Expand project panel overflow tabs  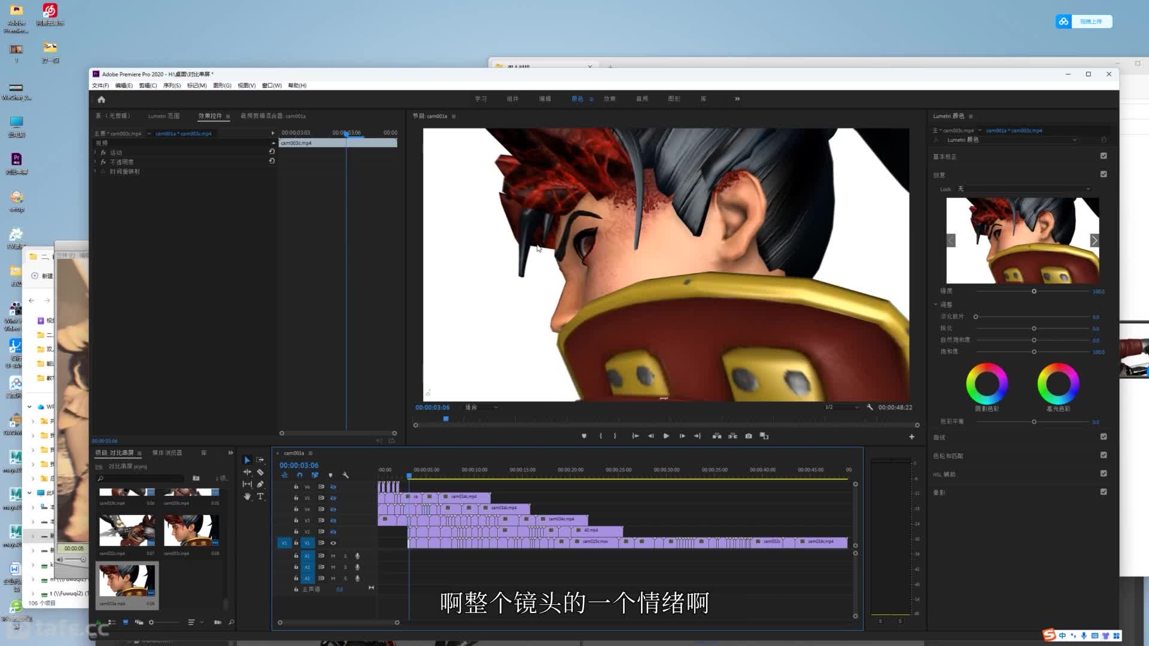tap(230, 453)
